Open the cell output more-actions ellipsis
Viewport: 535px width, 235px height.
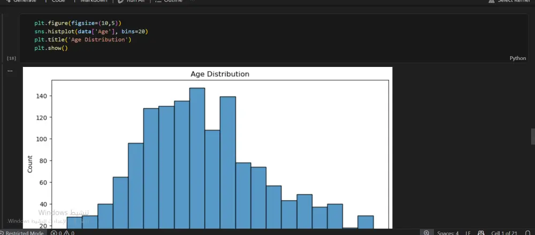click(10, 71)
